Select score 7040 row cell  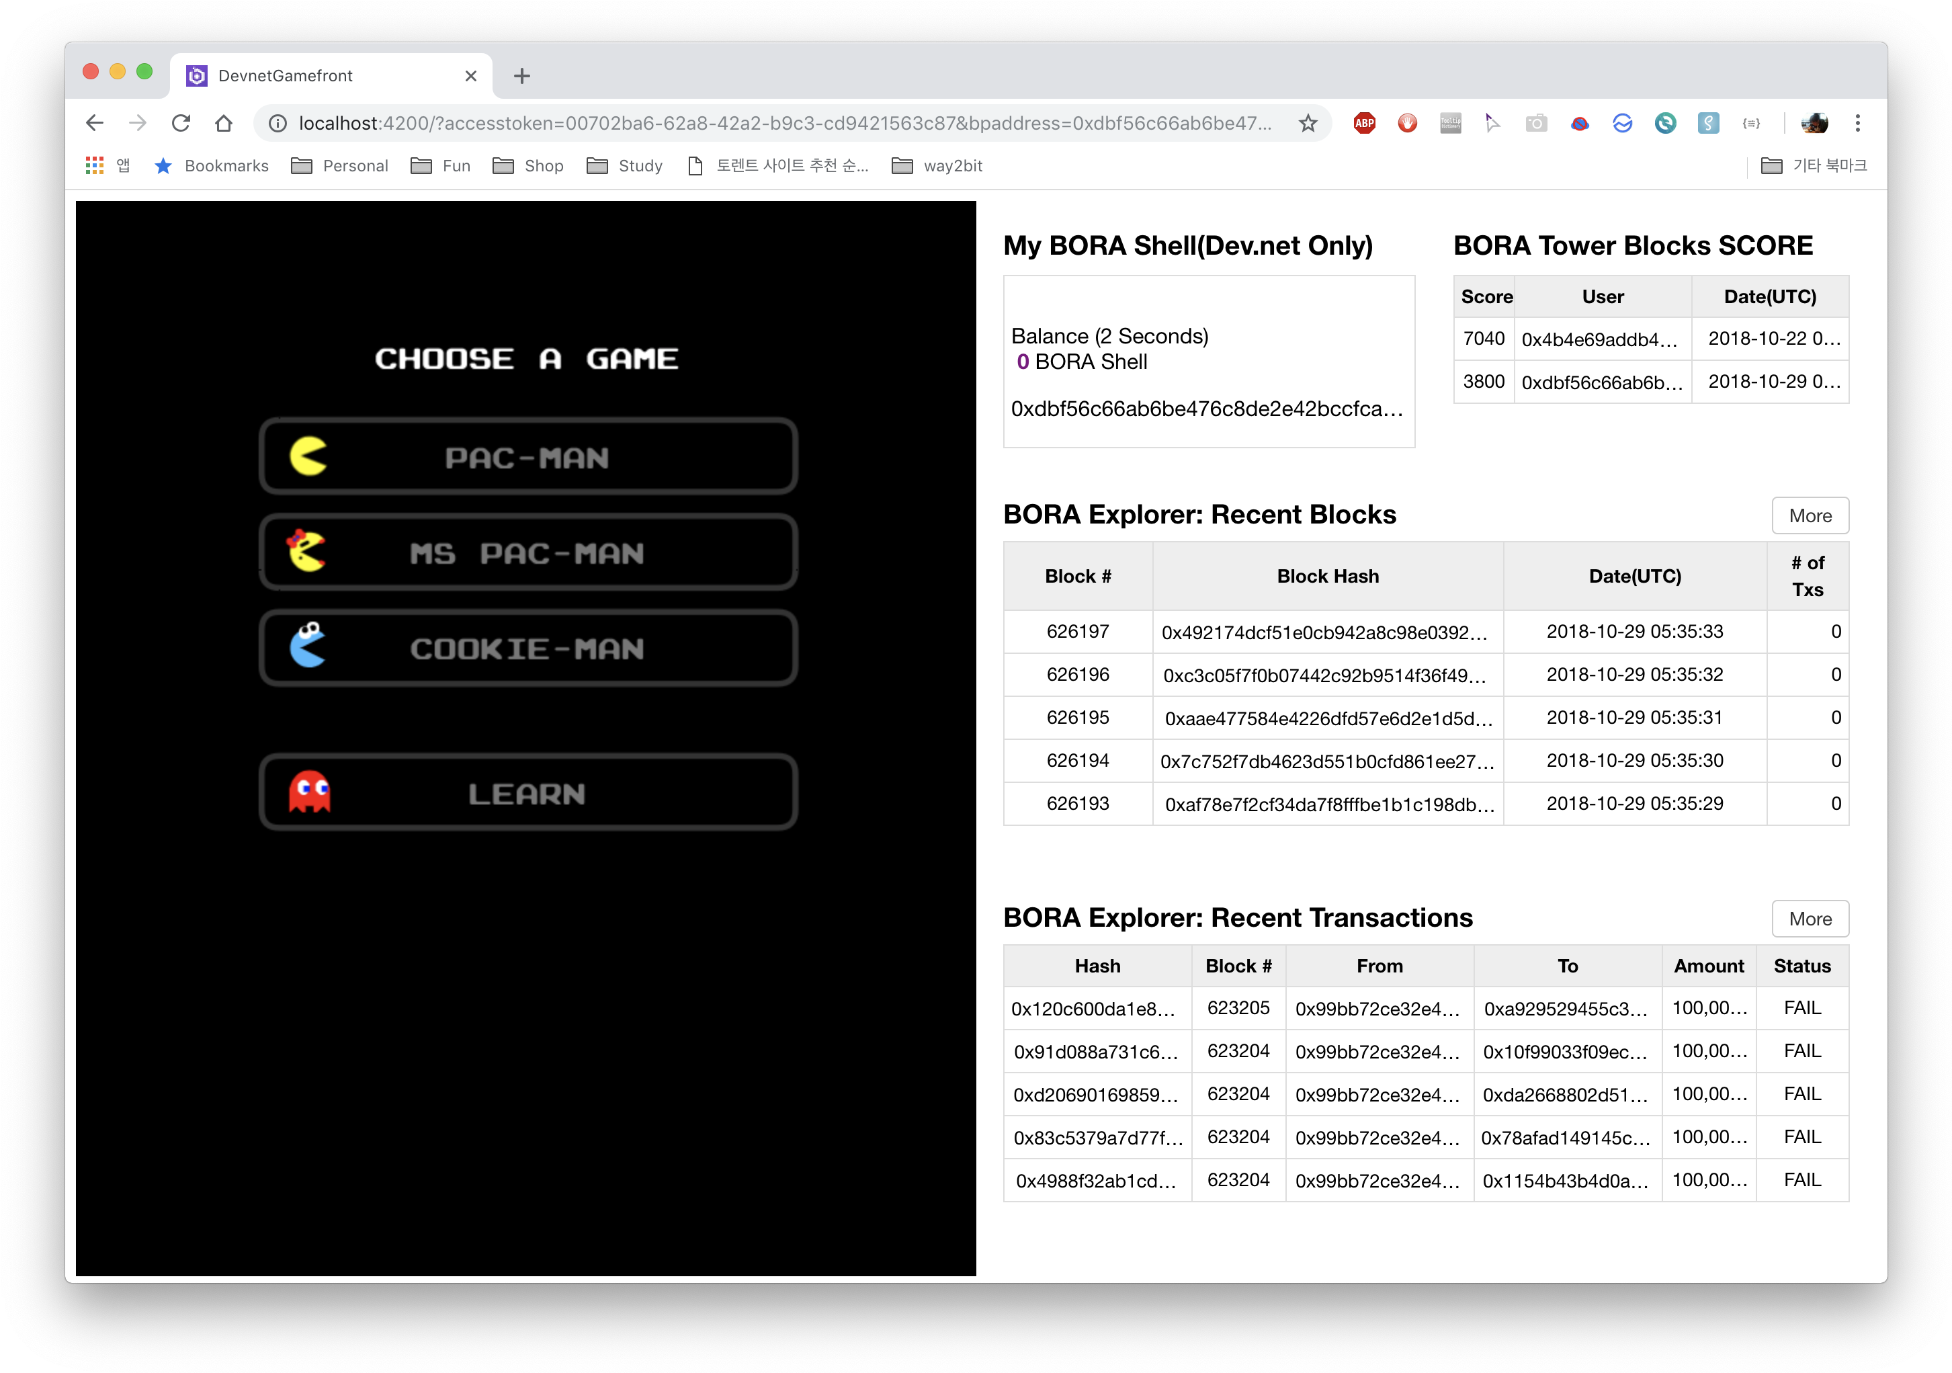coord(1484,338)
